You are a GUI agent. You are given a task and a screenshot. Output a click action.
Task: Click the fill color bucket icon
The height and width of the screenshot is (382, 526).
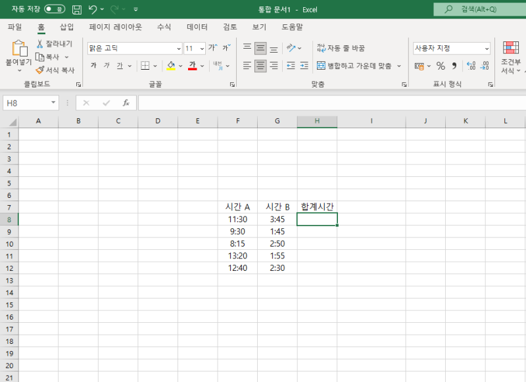pos(171,66)
